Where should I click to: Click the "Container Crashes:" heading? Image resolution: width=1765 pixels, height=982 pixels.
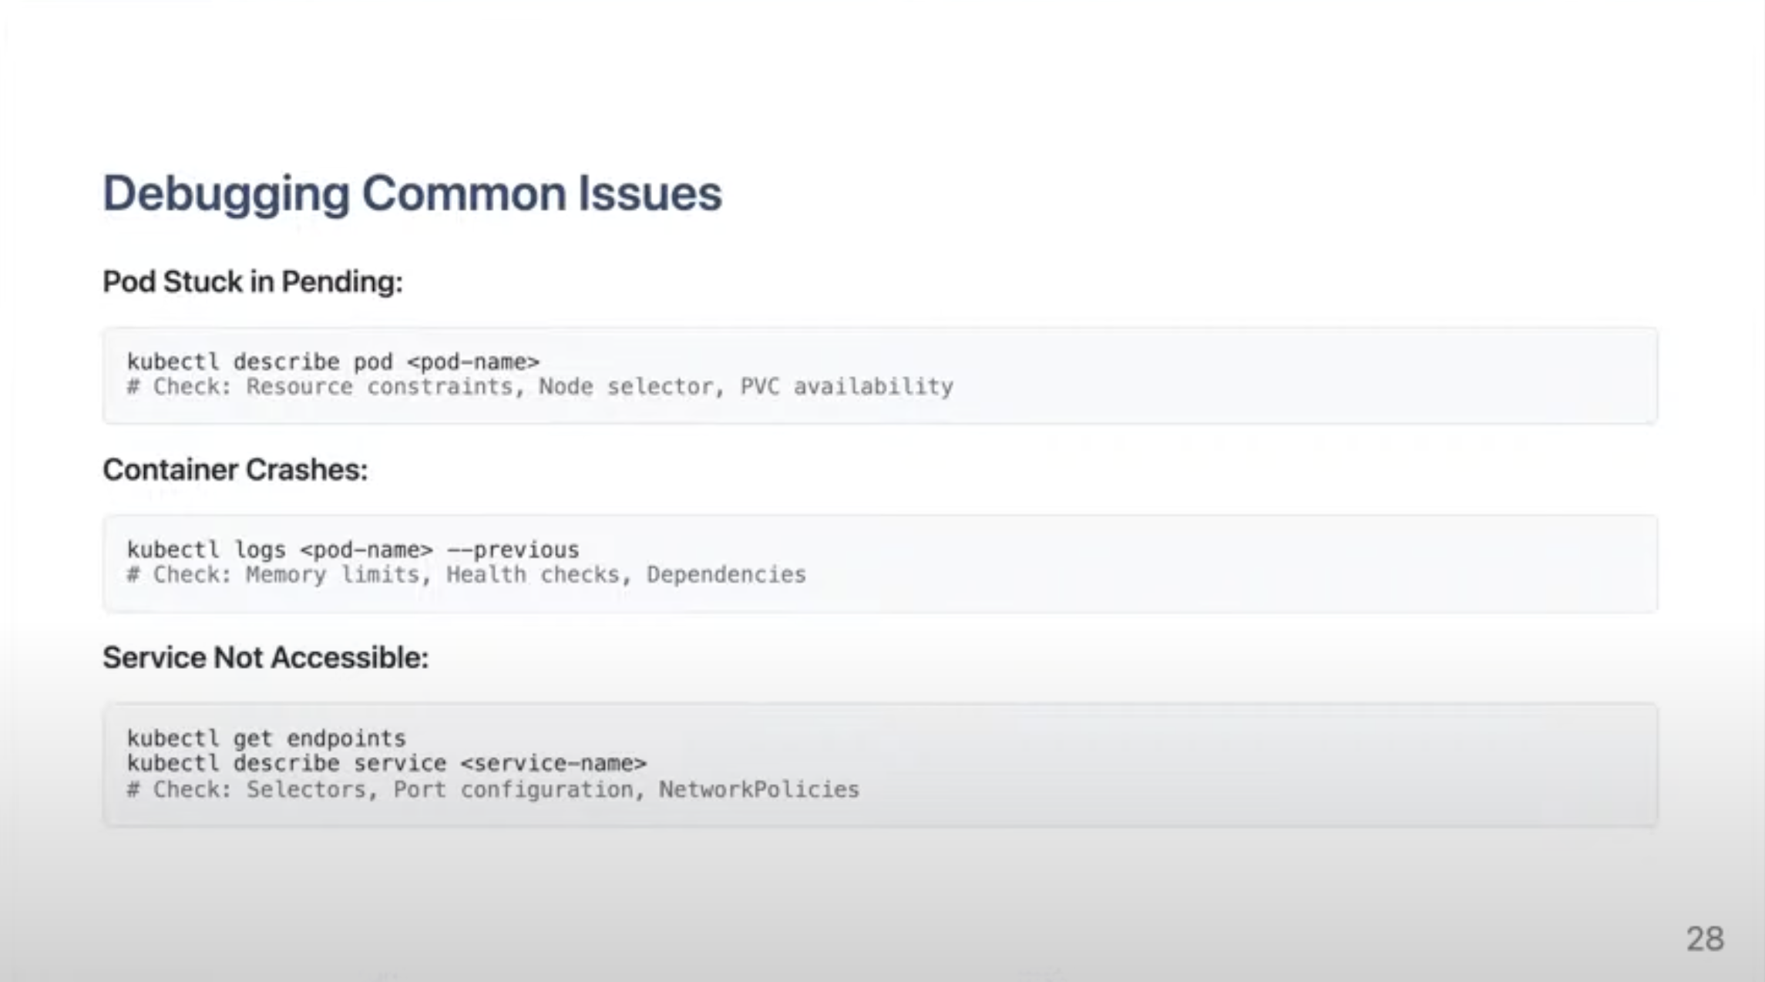pos(235,469)
